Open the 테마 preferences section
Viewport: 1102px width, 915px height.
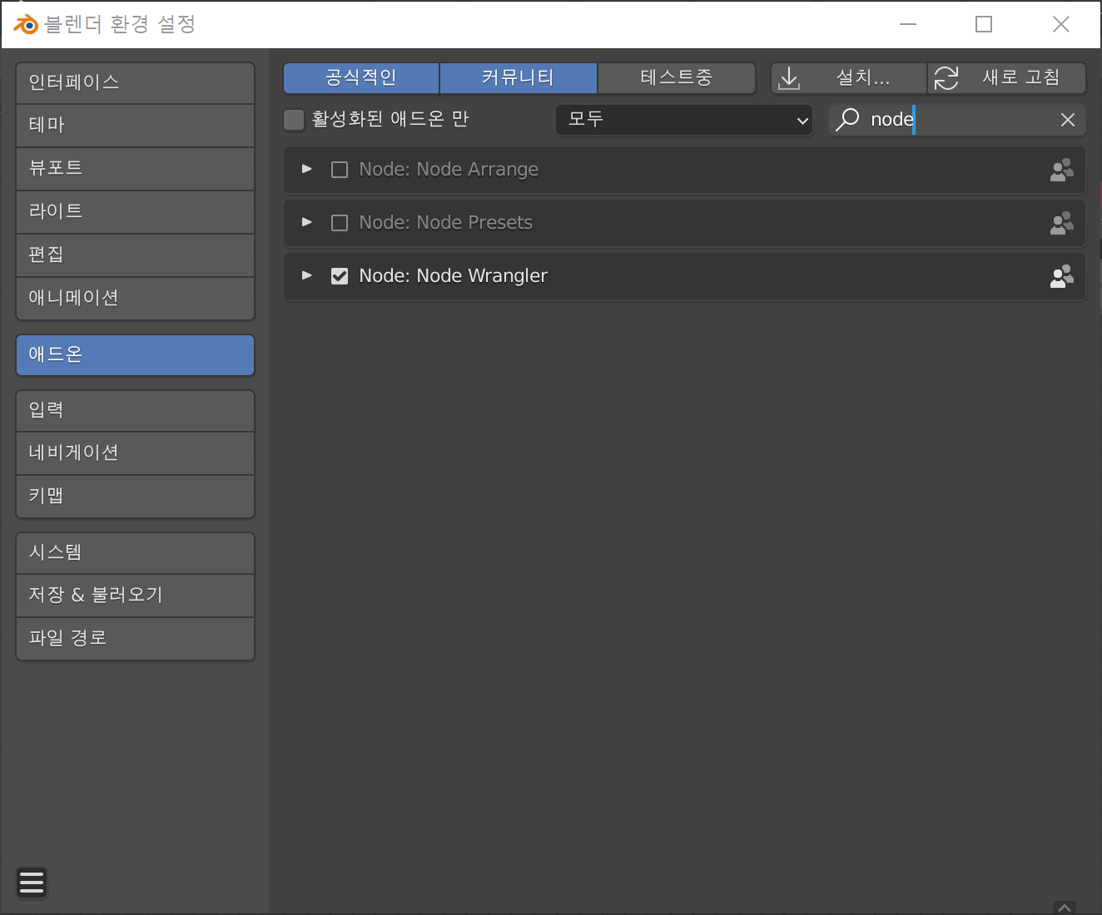click(135, 126)
